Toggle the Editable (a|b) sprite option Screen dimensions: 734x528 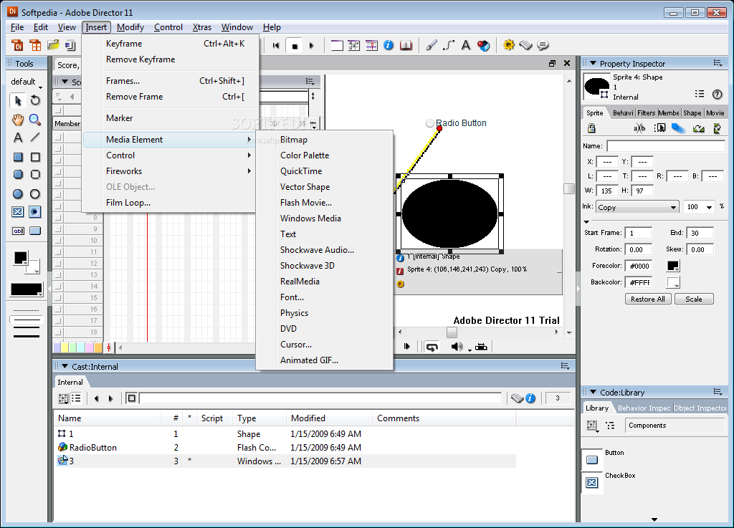coord(639,128)
